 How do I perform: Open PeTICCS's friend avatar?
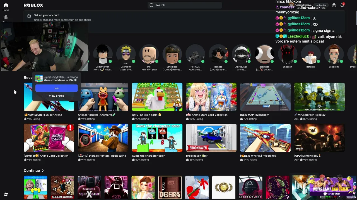(195, 54)
